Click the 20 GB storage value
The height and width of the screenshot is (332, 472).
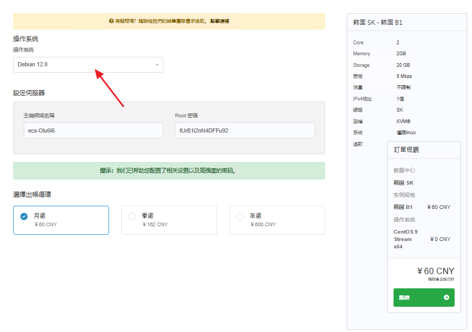point(403,65)
